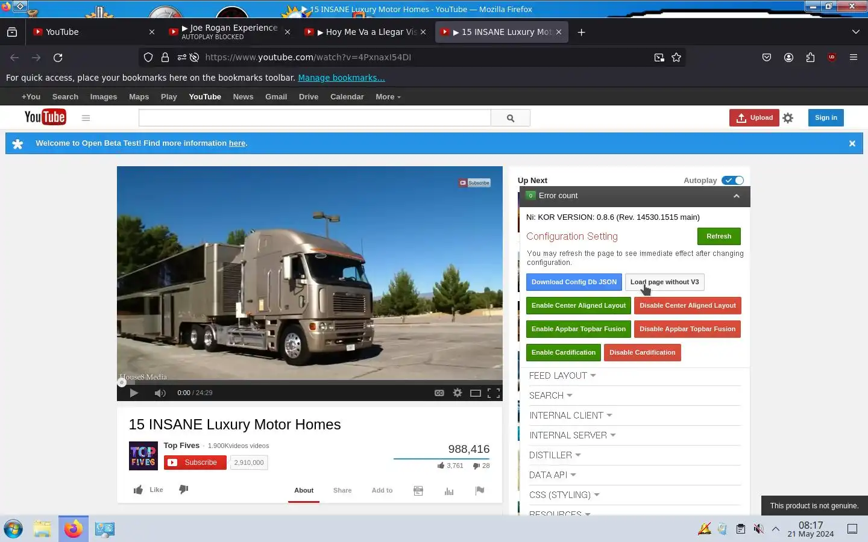The height and width of the screenshot is (542, 868).
Task: Expand FEED LAYOUT section
Action: pos(562,376)
